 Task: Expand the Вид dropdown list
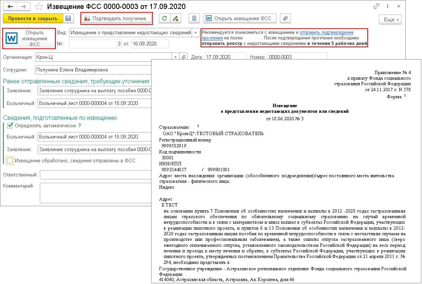196,33
